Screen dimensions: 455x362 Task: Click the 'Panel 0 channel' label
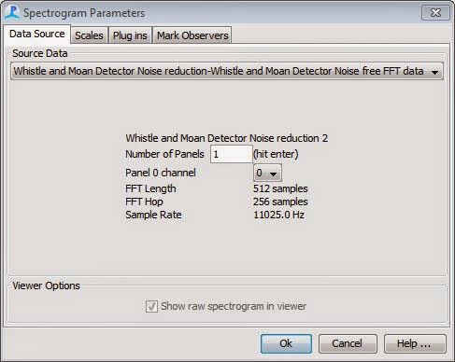click(161, 173)
